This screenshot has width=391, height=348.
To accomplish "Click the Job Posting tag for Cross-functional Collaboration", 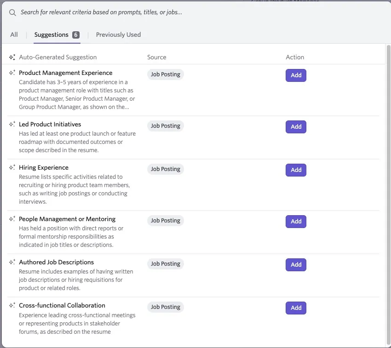I will 165,307.
